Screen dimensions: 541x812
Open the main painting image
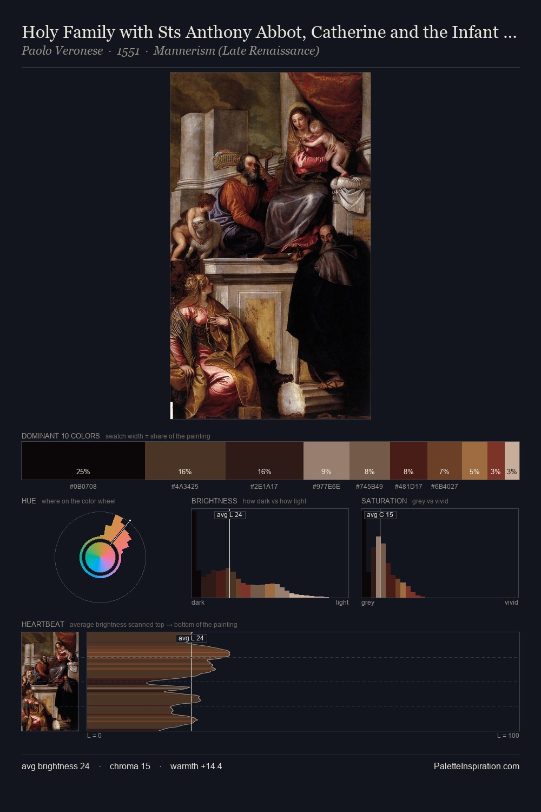click(270, 246)
